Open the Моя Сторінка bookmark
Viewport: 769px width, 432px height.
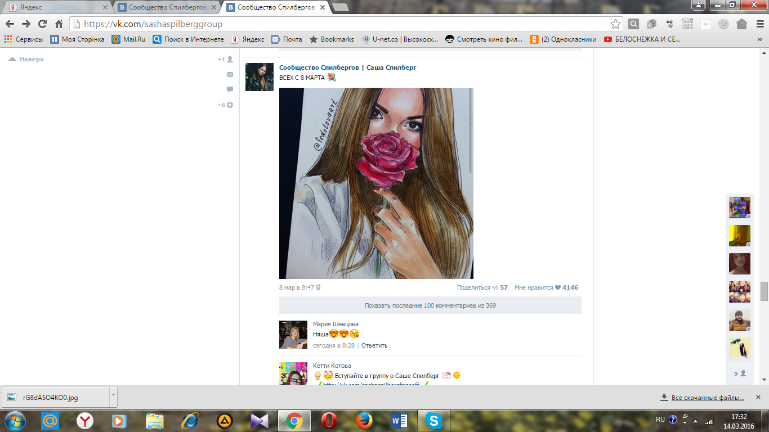point(77,39)
